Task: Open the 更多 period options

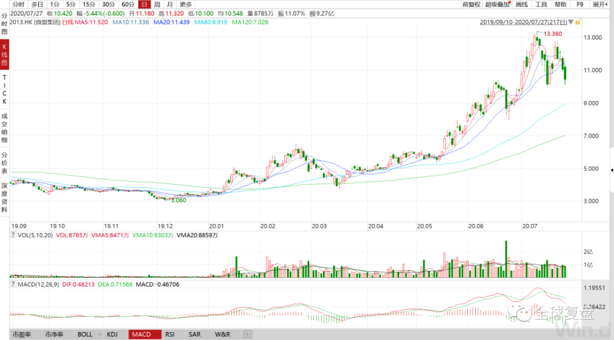Action: click(x=185, y=4)
